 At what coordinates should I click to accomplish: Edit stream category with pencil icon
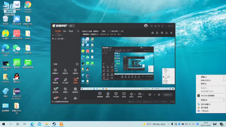pyautogui.click(x=97, y=34)
